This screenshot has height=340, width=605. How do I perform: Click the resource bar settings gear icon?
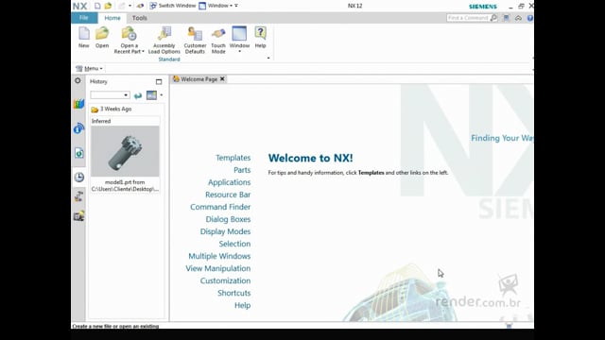click(x=78, y=80)
